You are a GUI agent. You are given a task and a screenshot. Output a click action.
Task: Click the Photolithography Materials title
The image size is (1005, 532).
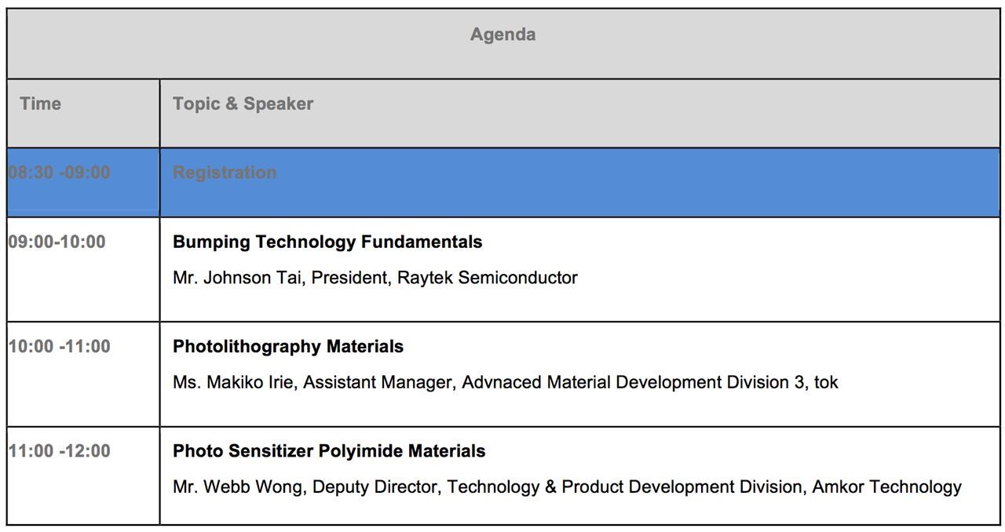coord(288,347)
